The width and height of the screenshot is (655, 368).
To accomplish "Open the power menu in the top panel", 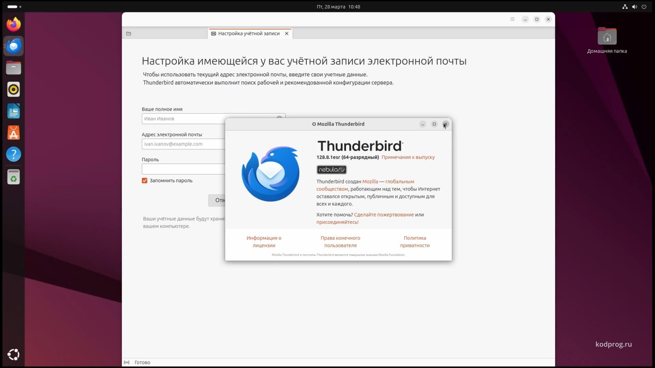I will 644,6.
